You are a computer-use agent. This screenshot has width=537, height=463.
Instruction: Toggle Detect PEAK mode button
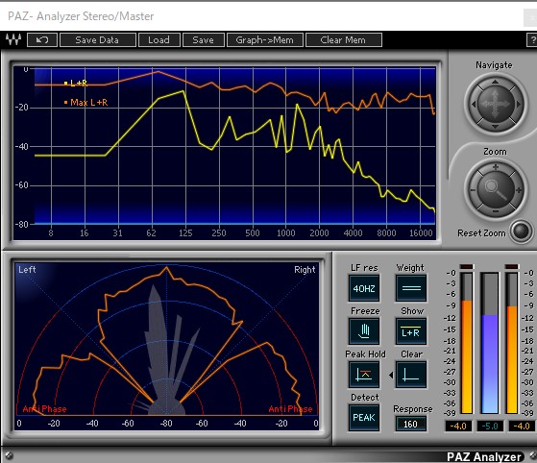coord(364,418)
